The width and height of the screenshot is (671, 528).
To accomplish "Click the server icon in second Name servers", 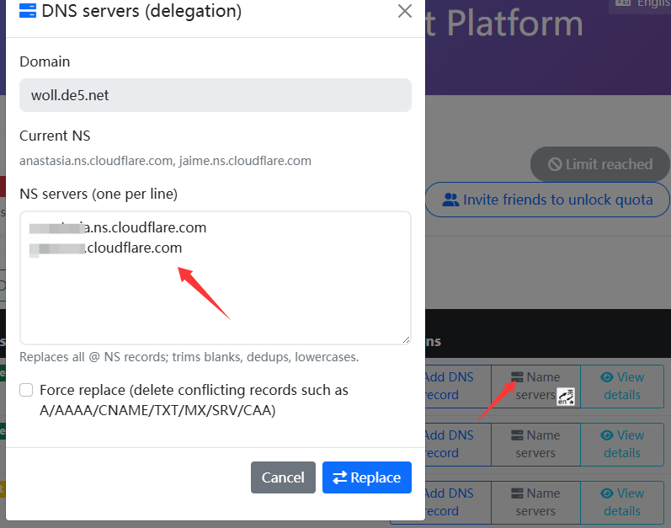I will pyautogui.click(x=518, y=435).
